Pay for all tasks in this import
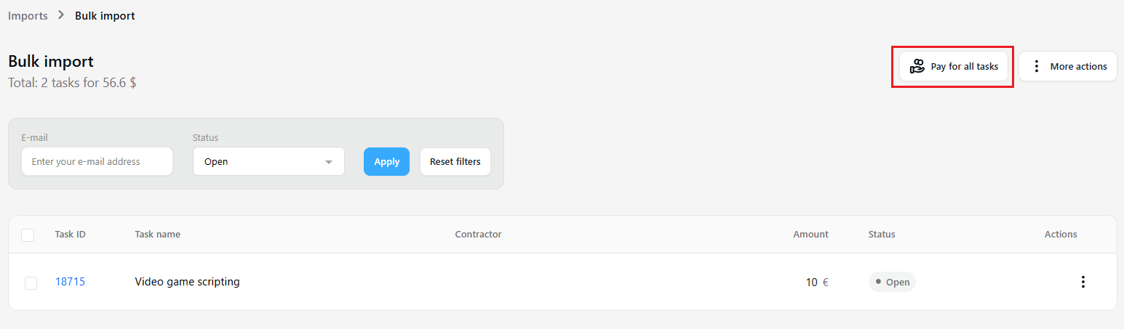The height and width of the screenshot is (329, 1124). 954,66
